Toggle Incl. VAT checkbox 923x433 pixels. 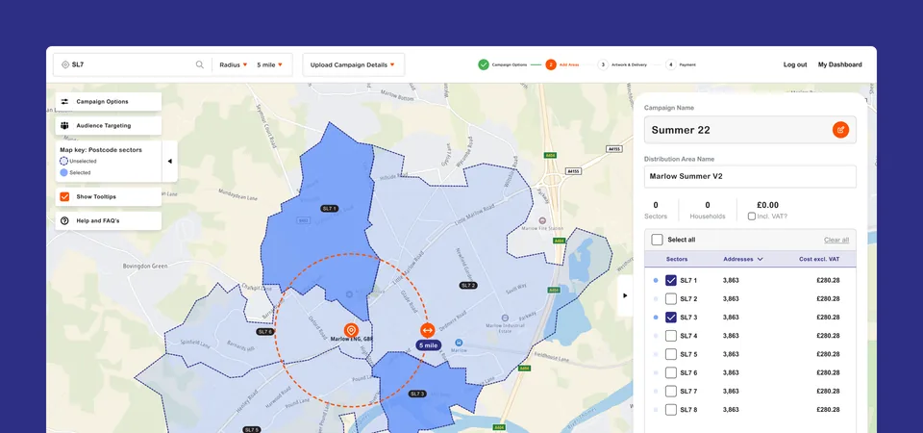(752, 216)
